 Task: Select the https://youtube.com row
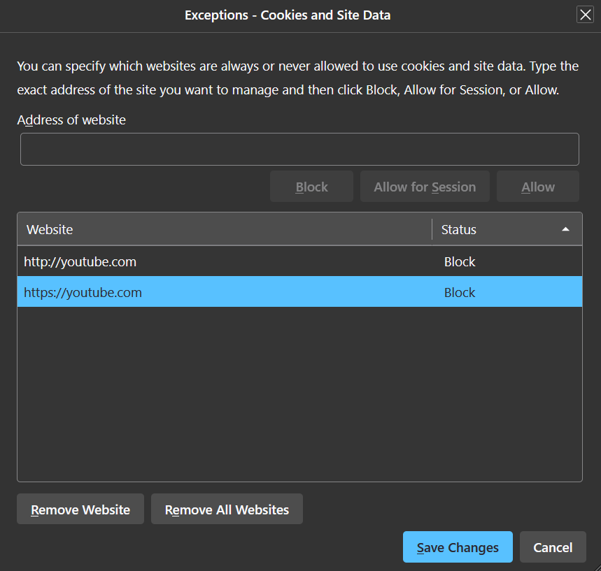point(299,292)
